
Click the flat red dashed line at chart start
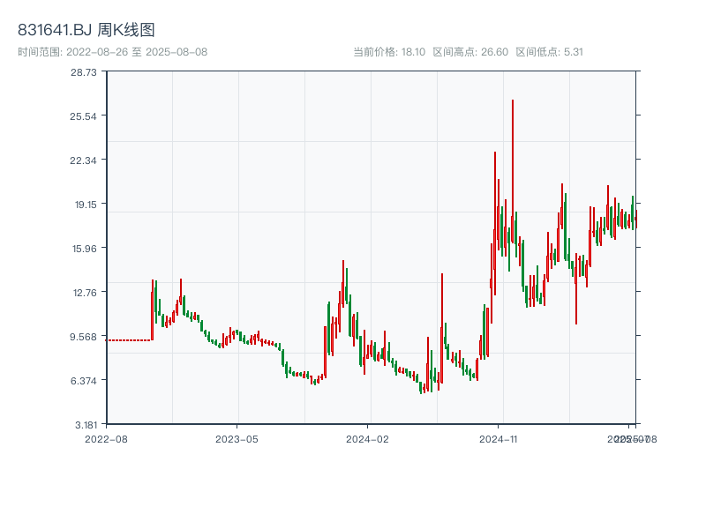pos(128,340)
